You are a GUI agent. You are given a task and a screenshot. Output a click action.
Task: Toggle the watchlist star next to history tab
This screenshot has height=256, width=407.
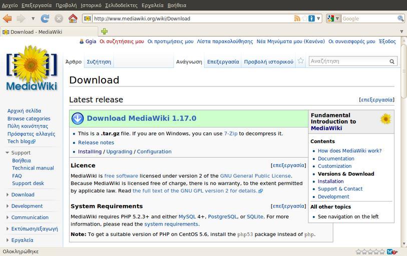pyautogui.click(x=301, y=61)
